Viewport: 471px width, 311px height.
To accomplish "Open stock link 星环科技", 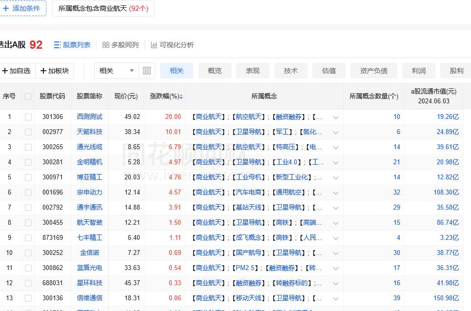I will [x=89, y=283].
